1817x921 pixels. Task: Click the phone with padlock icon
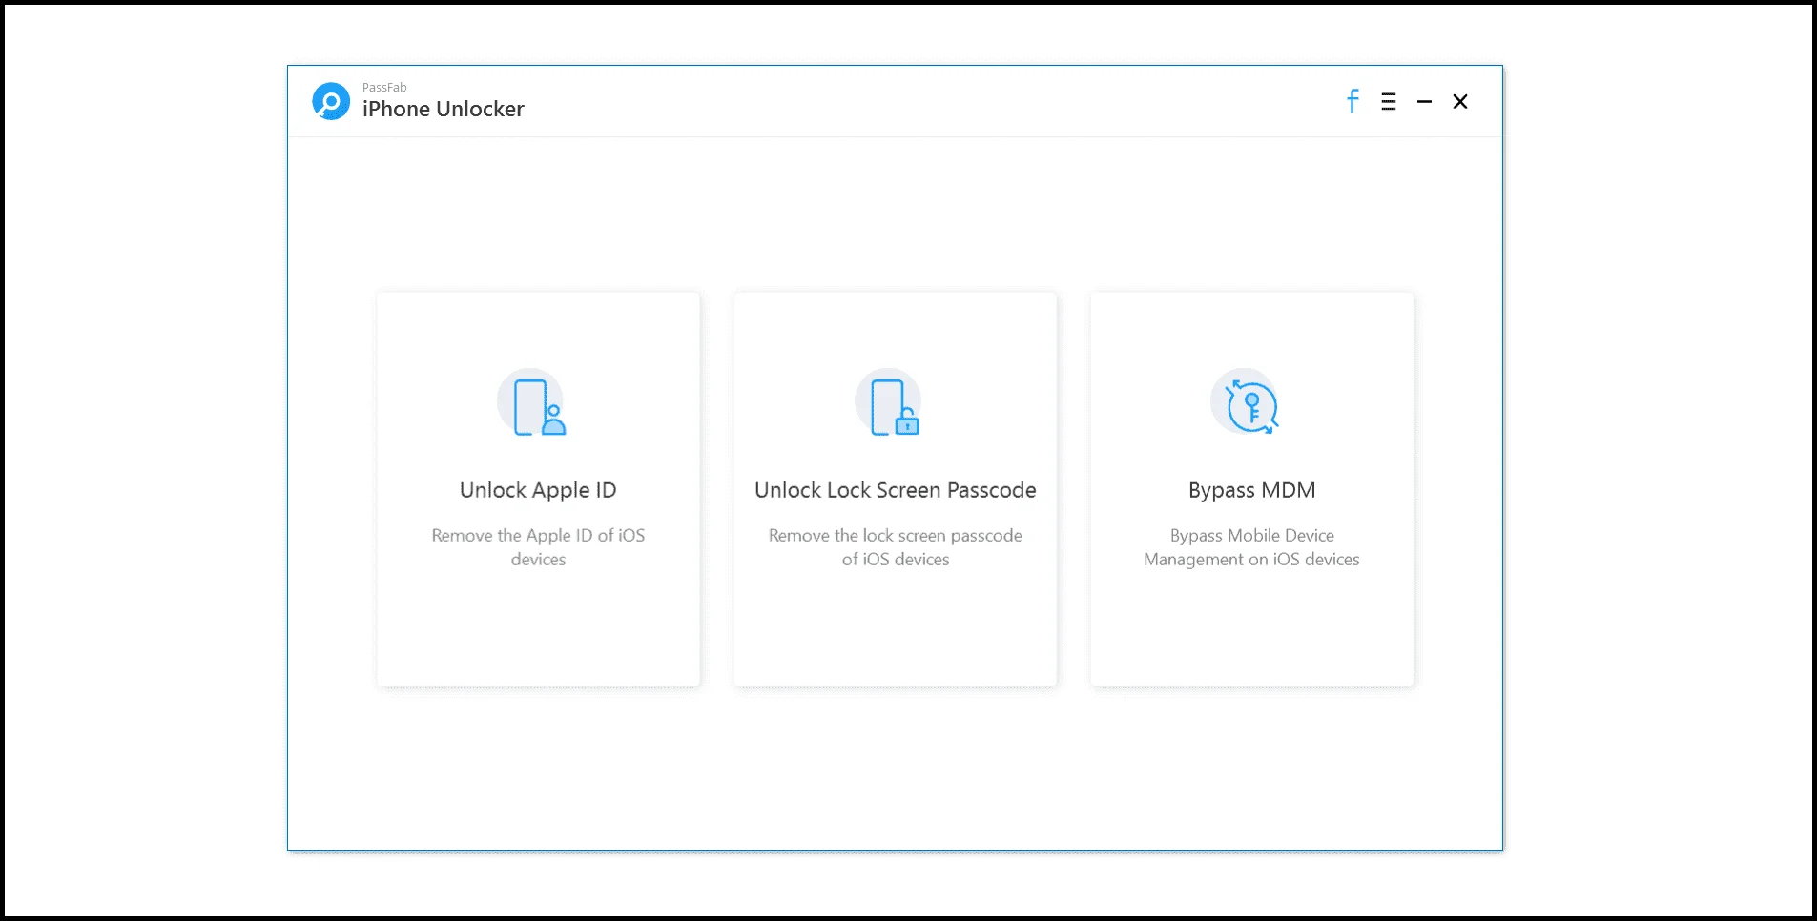click(x=889, y=403)
